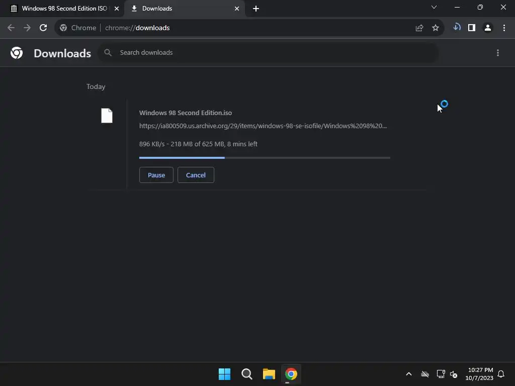This screenshot has width=515, height=386.
Task: Open the Downloads page more actions menu
Action: tap(498, 53)
